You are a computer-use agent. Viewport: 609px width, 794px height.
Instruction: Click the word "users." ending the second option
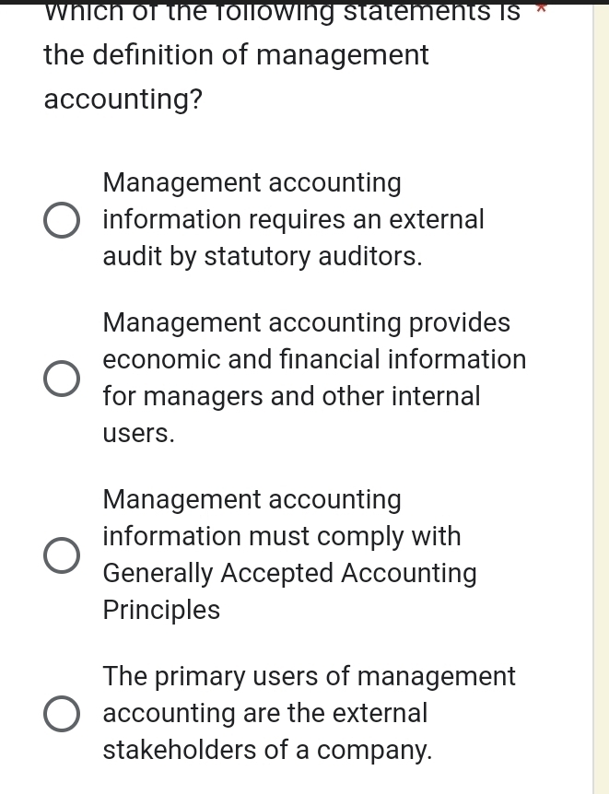(x=138, y=433)
